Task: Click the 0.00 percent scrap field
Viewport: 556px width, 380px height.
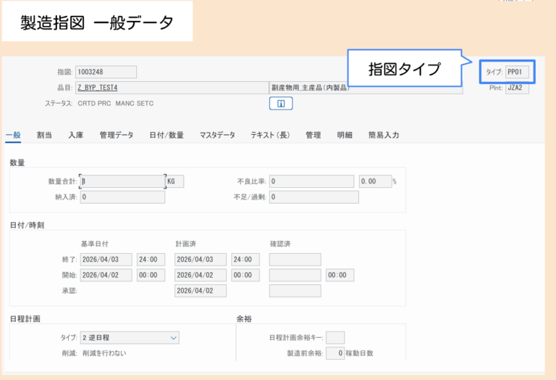Action: (x=376, y=181)
